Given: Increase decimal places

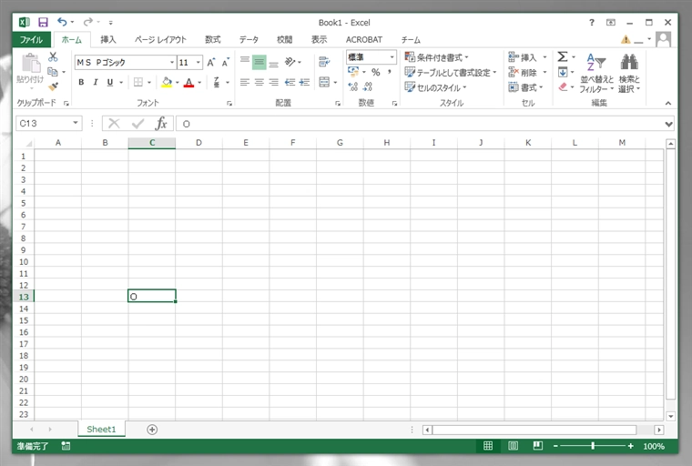Looking at the screenshot, I should coord(353,87).
